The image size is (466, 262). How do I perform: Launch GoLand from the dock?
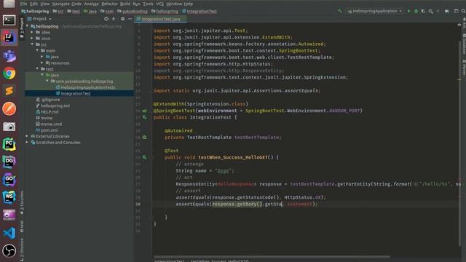(9, 180)
